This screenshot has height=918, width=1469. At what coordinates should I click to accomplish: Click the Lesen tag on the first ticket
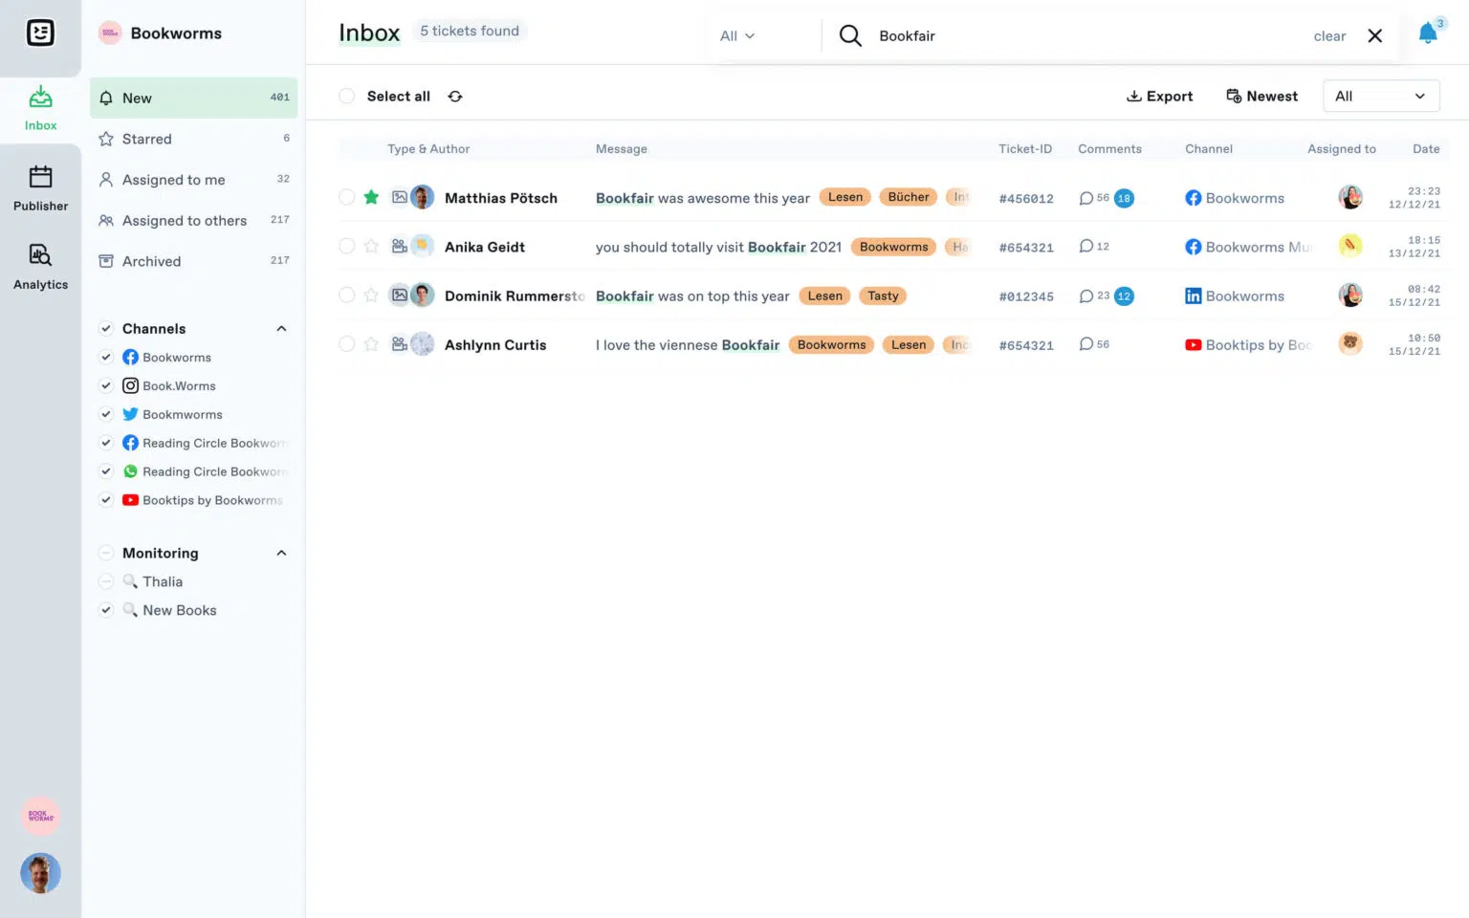tap(844, 198)
